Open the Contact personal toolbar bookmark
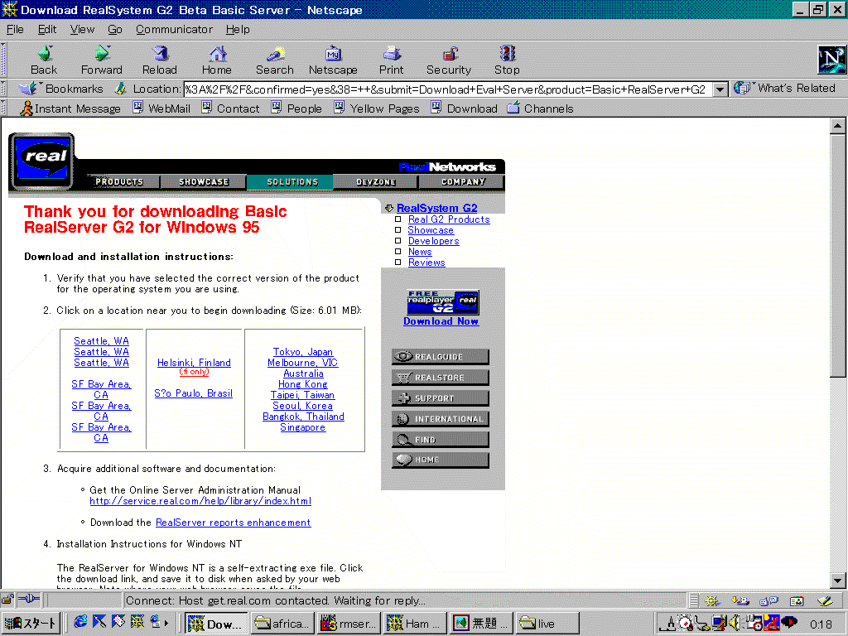Screen dimensions: 848x636 coord(230,108)
